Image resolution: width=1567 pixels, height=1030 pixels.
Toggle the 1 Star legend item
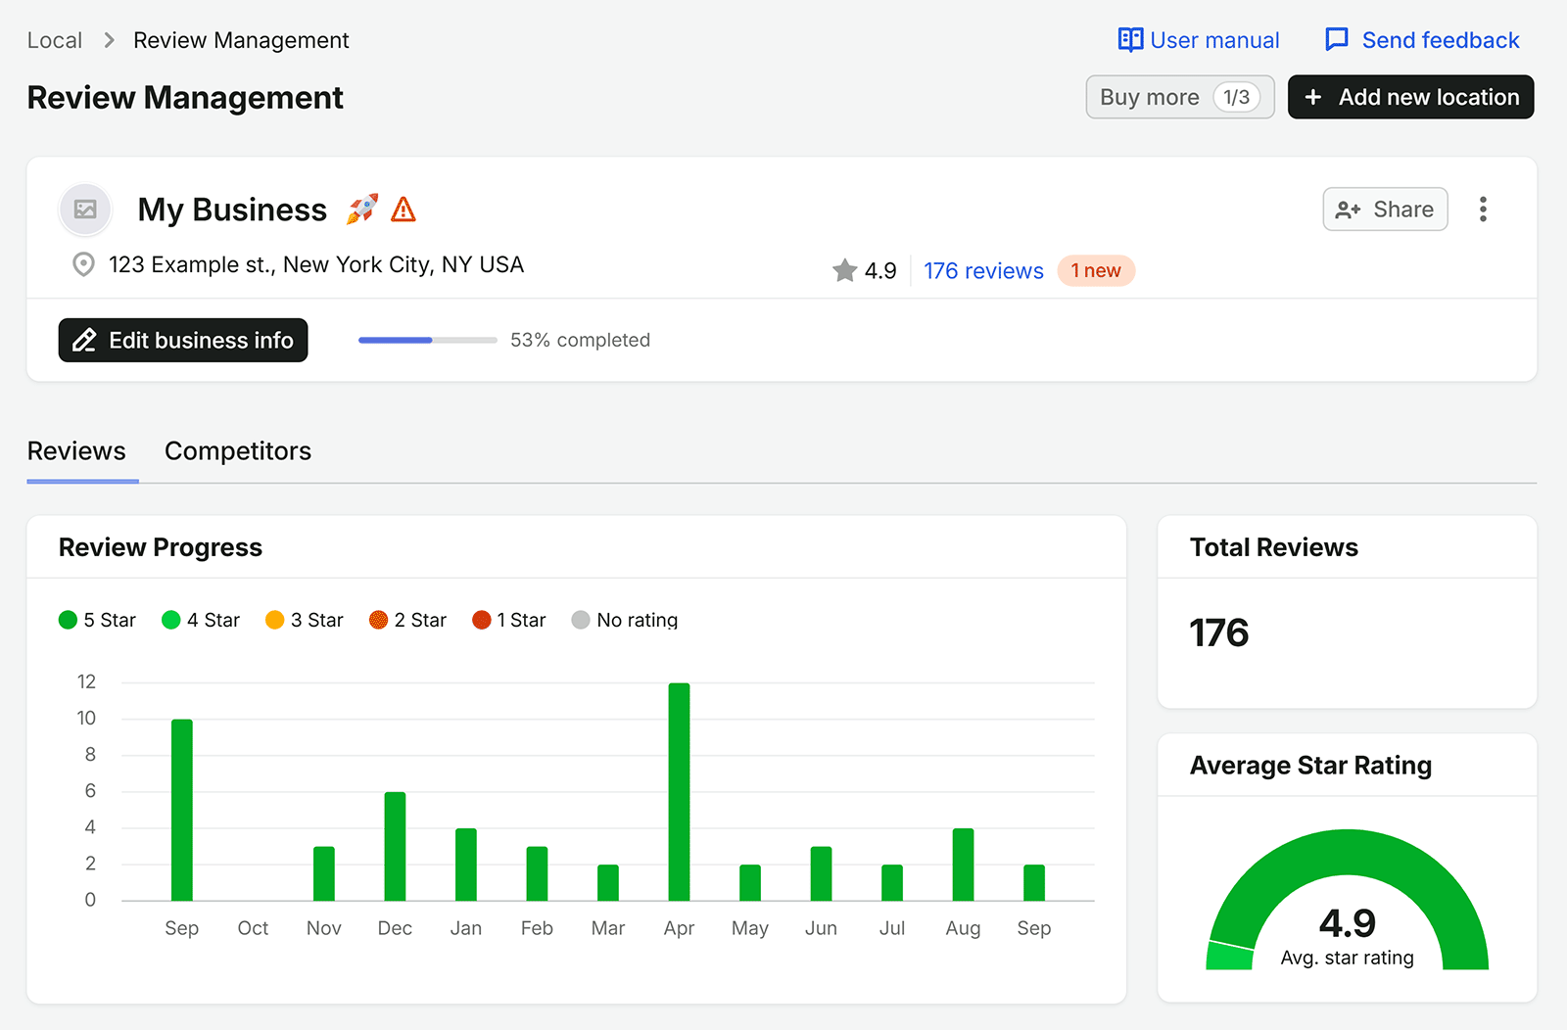click(x=509, y=620)
